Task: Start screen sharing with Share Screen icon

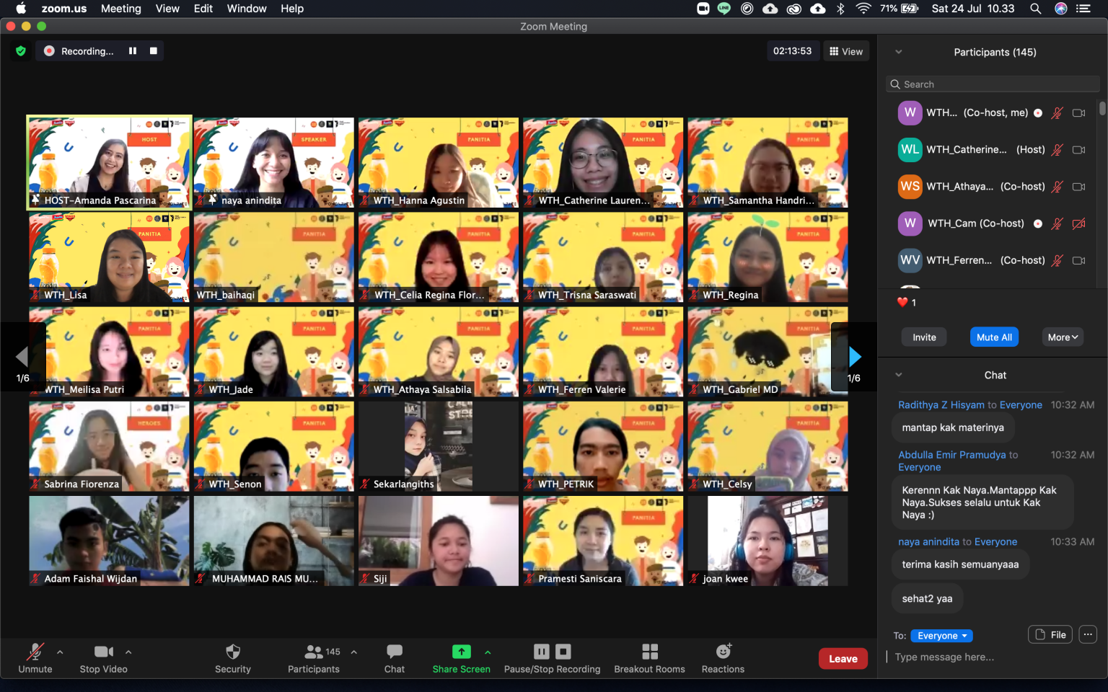Action: coord(461,651)
